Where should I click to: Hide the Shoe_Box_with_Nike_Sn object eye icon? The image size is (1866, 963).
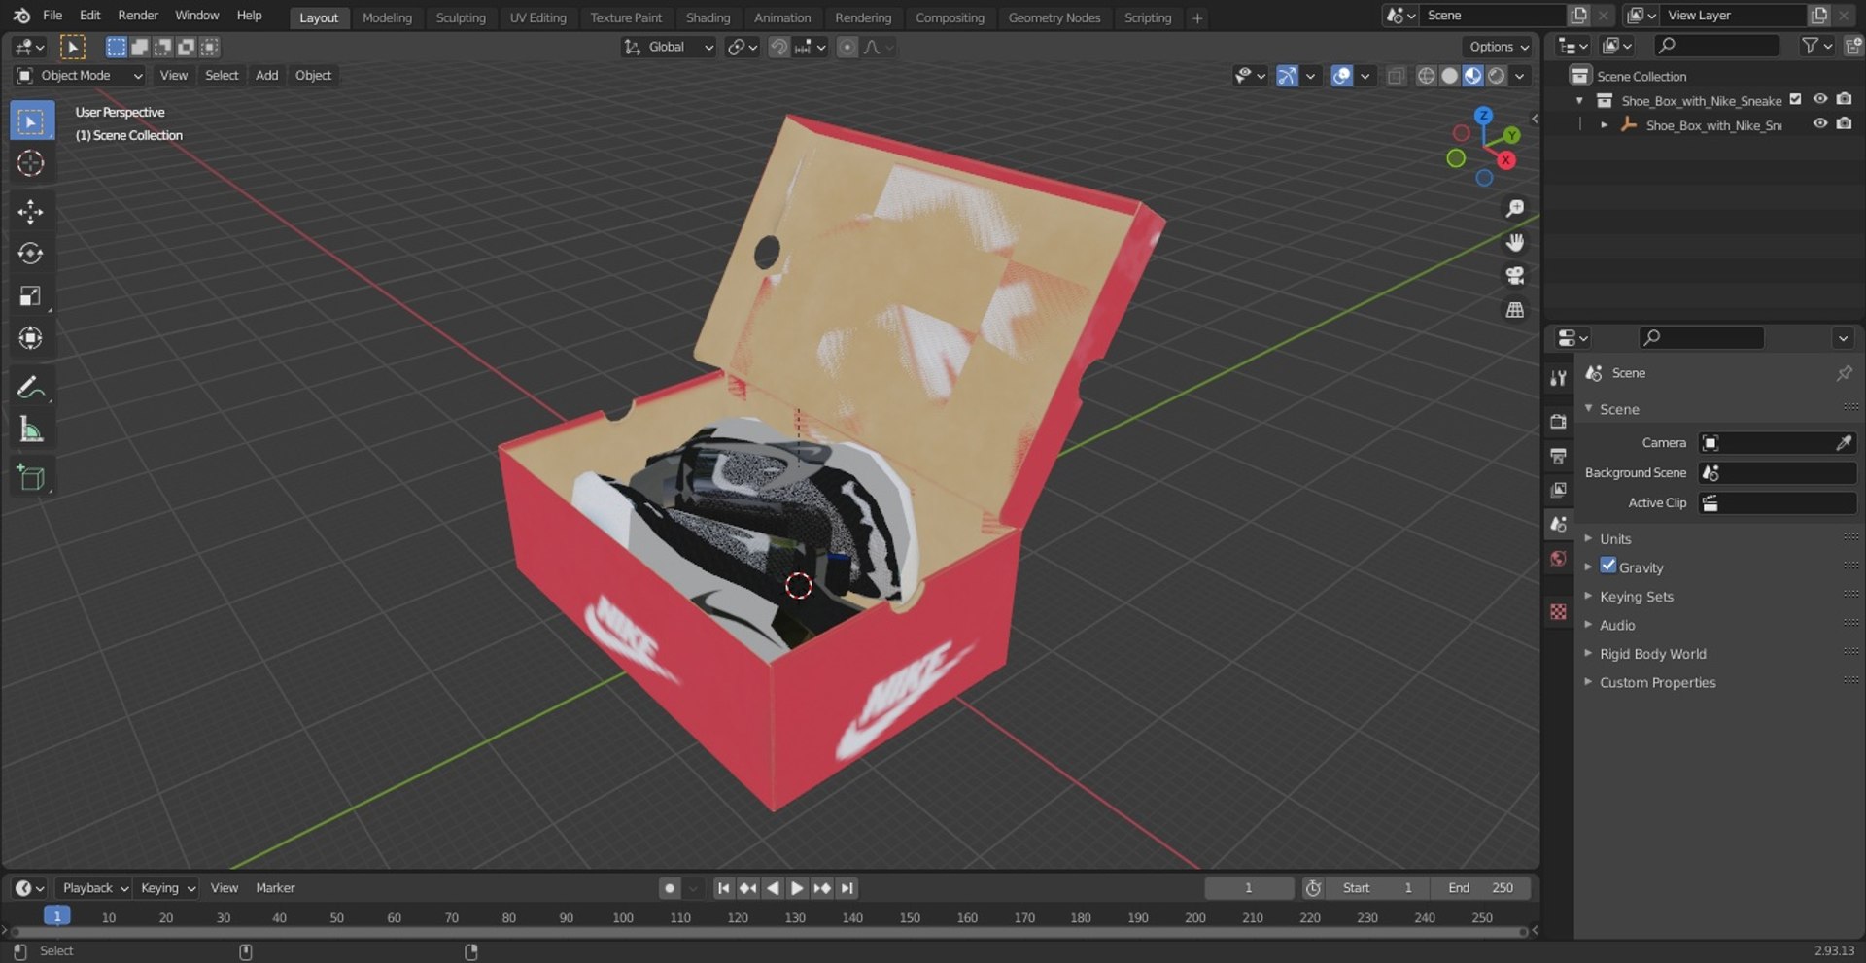pyautogui.click(x=1820, y=124)
